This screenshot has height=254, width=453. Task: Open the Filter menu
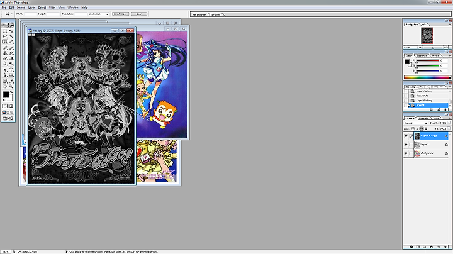[52, 8]
